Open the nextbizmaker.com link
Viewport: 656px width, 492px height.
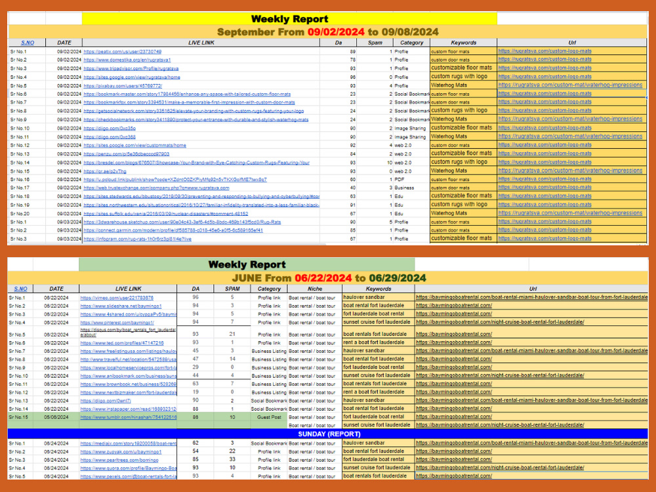(128, 393)
